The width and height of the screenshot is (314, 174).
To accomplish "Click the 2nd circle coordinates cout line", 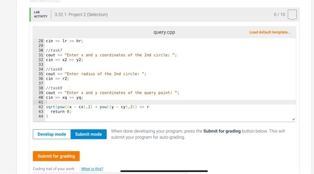I will pos(111,55).
